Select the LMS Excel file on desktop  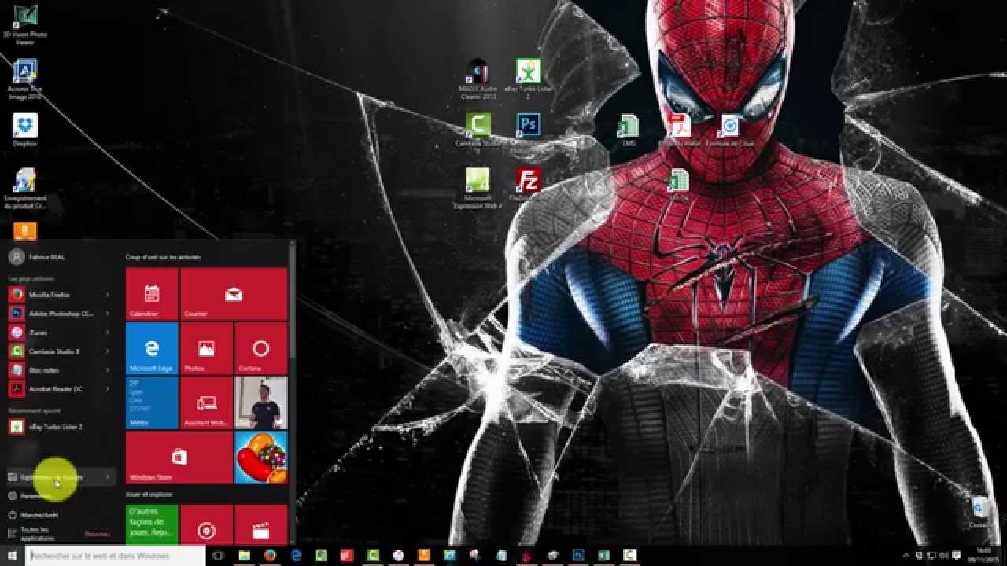629,130
